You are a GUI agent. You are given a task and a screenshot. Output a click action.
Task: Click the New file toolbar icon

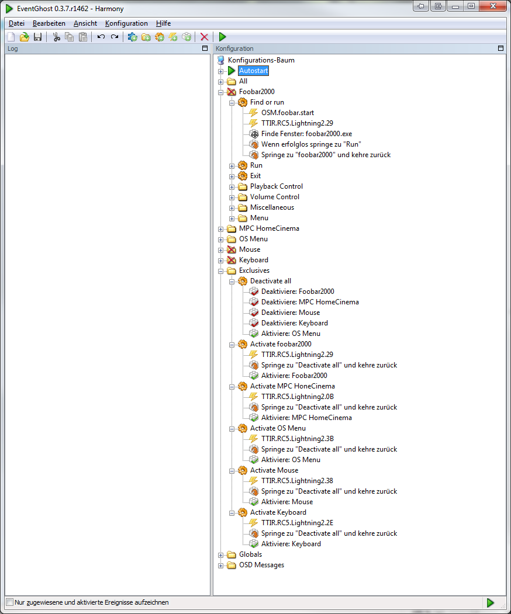coord(11,37)
